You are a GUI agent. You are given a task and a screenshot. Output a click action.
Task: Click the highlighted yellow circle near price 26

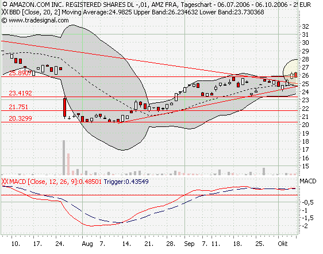point(291,73)
